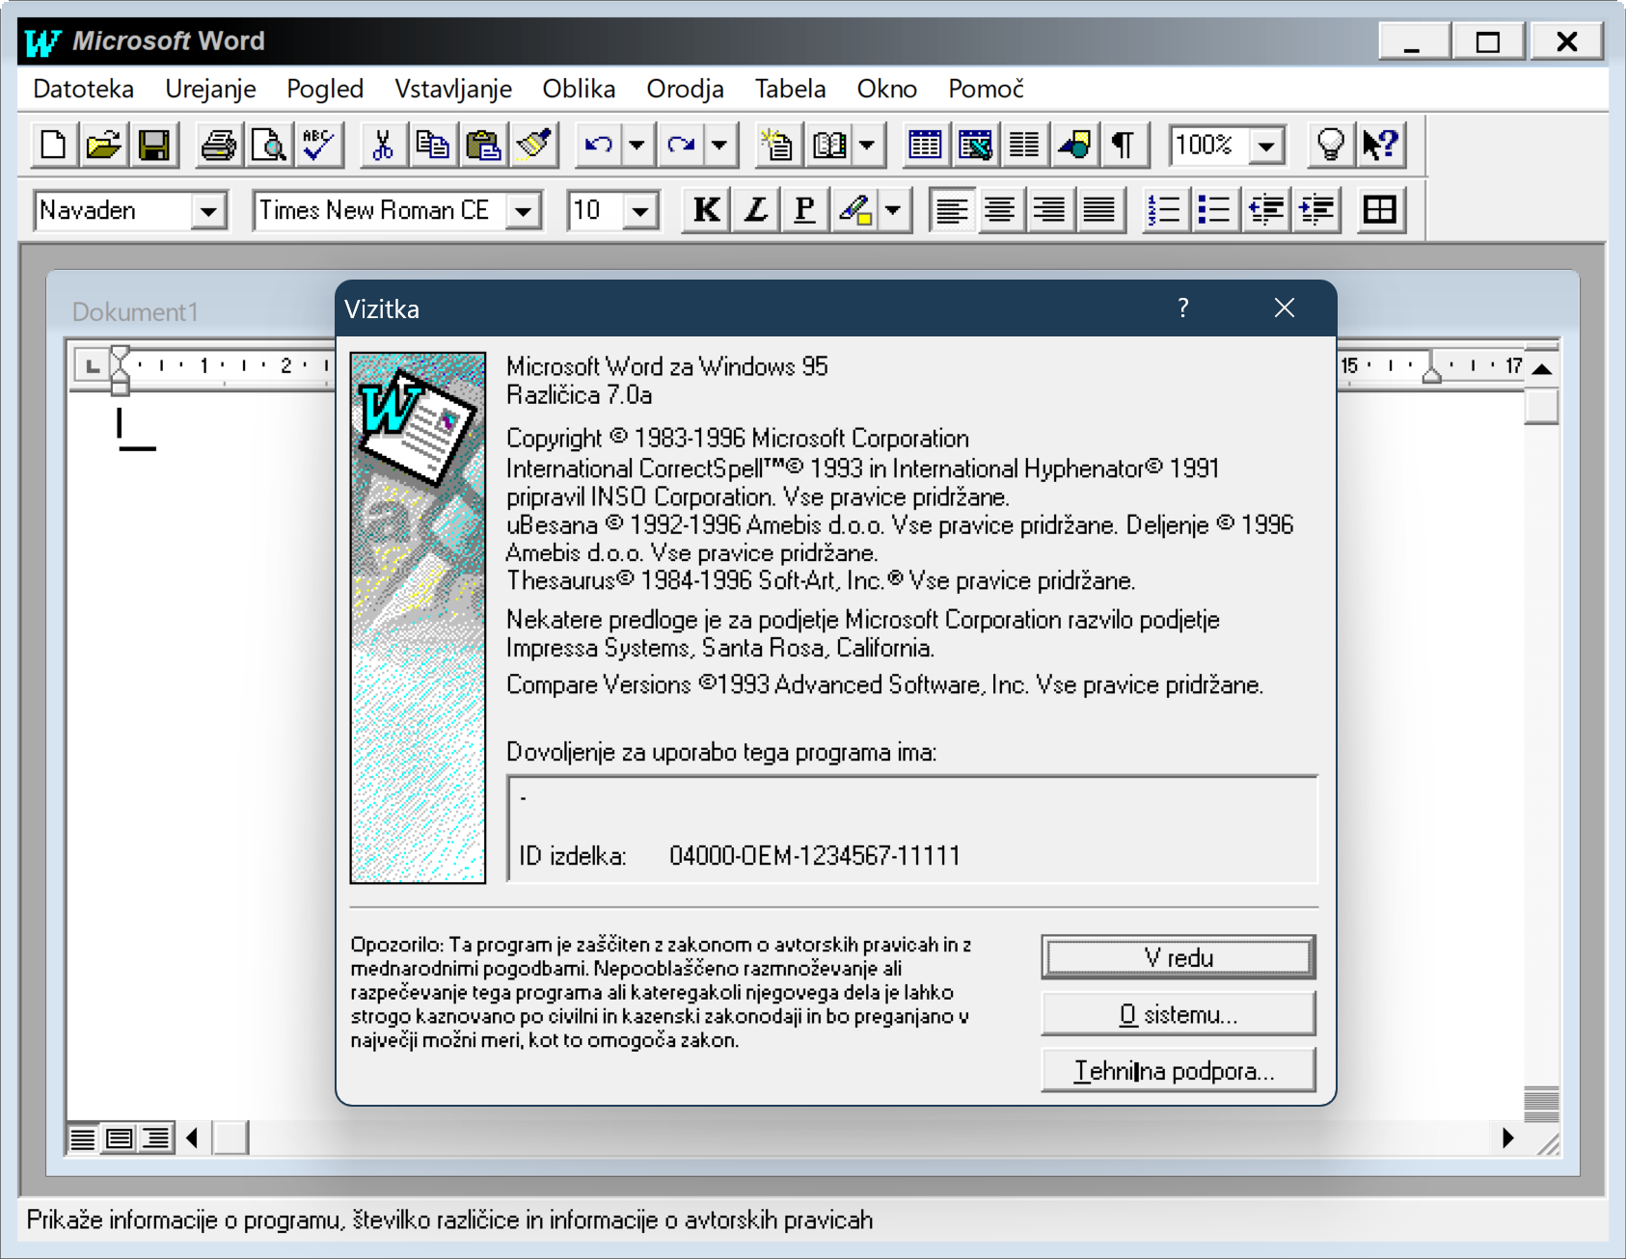This screenshot has width=1626, height=1259.
Task: Open the Urejanje menu
Action: point(210,89)
